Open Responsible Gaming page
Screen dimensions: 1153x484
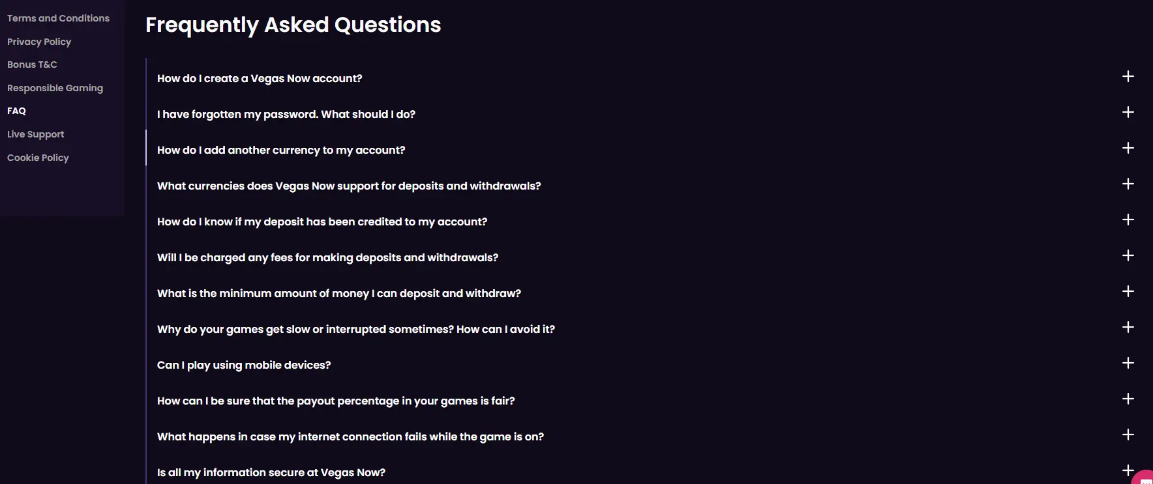[55, 88]
